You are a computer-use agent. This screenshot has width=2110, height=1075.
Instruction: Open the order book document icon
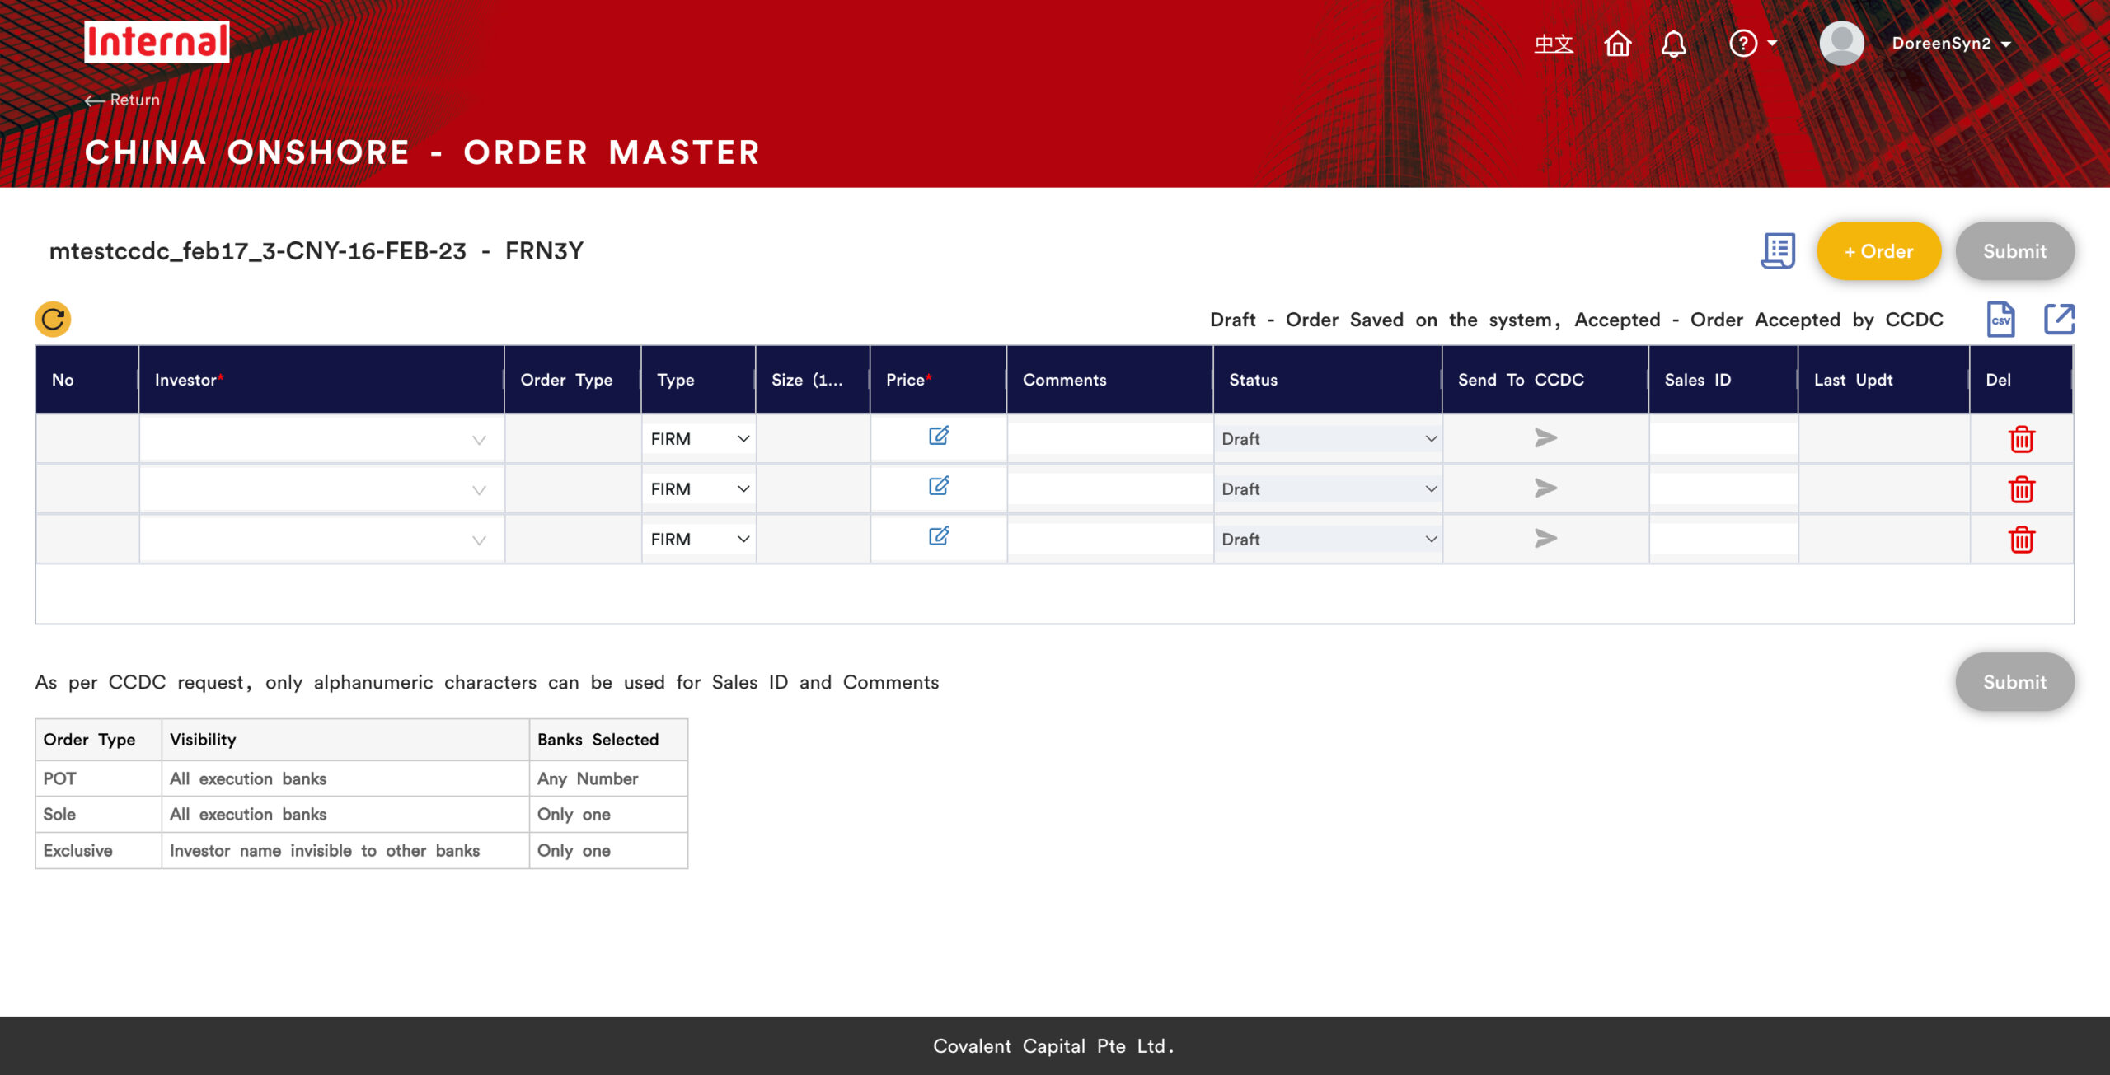coord(1778,250)
